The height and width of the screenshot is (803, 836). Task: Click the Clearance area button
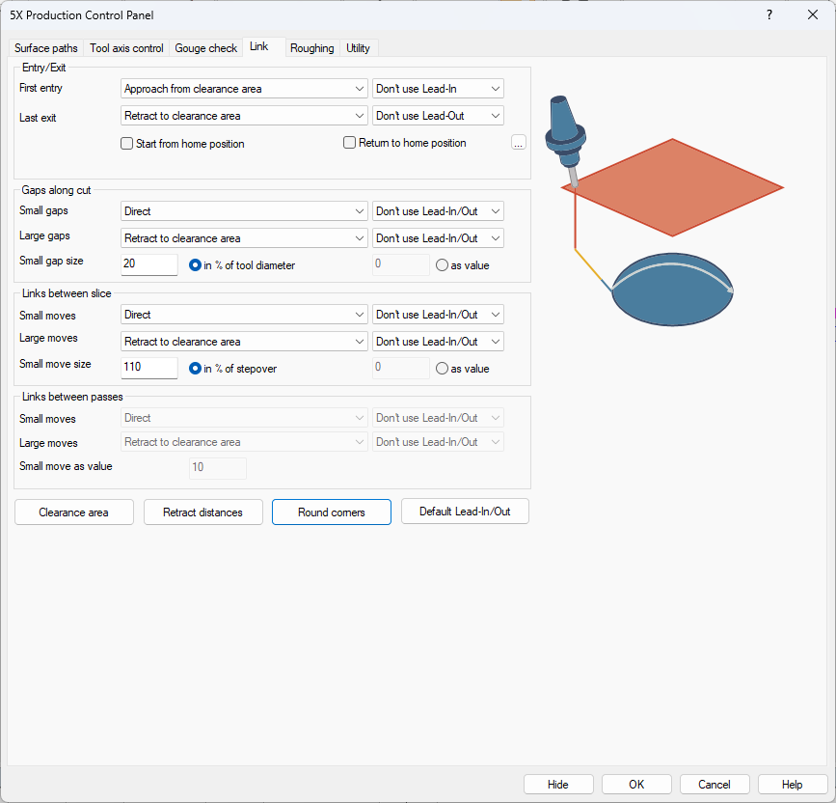[74, 512]
